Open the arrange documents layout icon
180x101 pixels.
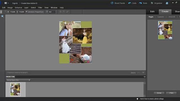6,3
